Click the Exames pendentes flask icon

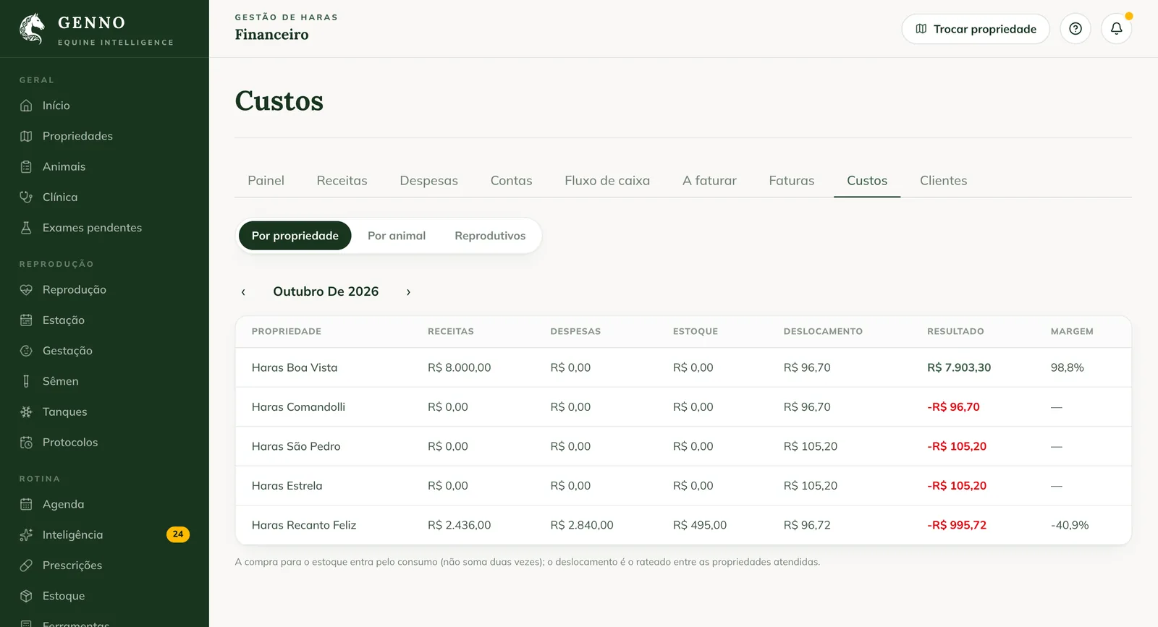coord(26,228)
